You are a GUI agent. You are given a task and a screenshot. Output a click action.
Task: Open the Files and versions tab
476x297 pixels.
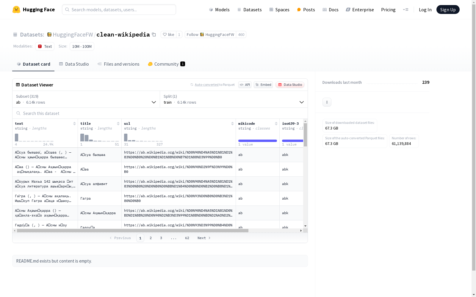tap(118, 64)
